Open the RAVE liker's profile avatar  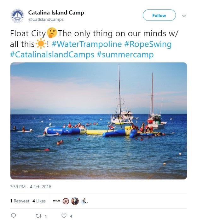coord(57,201)
